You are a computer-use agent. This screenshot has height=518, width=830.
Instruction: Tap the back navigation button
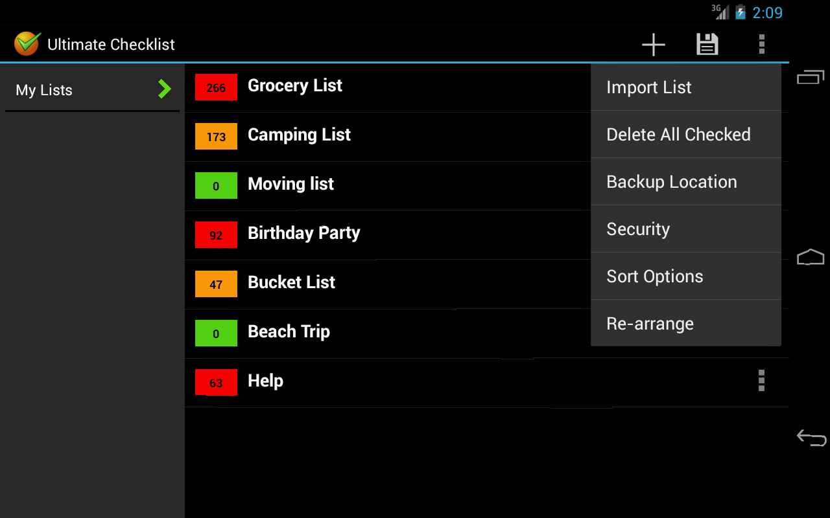pyautogui.click(x=811, y=438)
